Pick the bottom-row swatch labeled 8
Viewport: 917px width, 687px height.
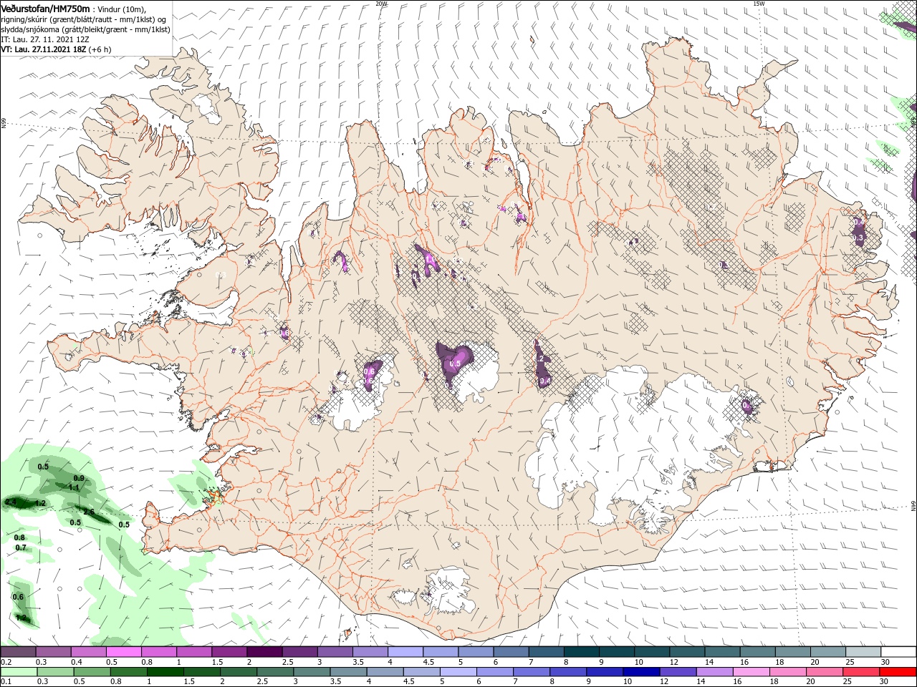pyautogui.click(x=568, y=672)
